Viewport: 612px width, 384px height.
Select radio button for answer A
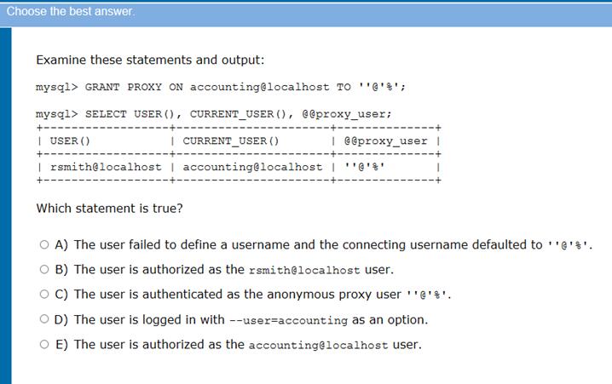pos(44,244)
